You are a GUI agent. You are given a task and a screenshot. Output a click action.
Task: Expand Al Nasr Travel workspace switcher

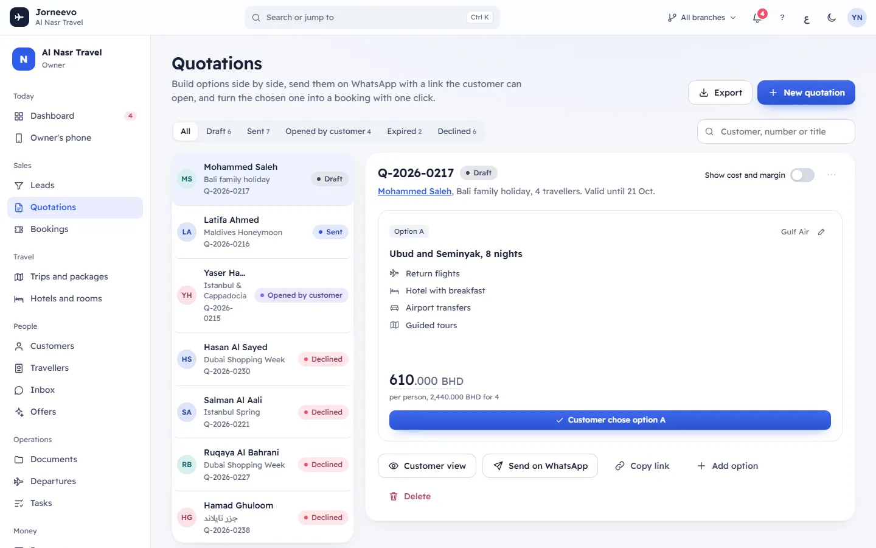tap(75, 58)
